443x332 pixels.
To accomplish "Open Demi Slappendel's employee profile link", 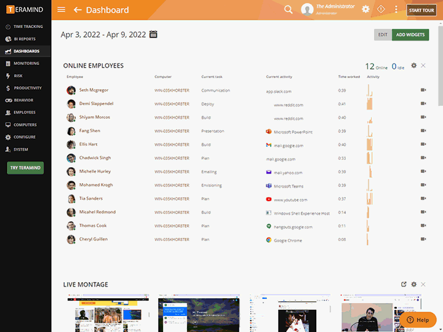I will [x=96, y=104].
